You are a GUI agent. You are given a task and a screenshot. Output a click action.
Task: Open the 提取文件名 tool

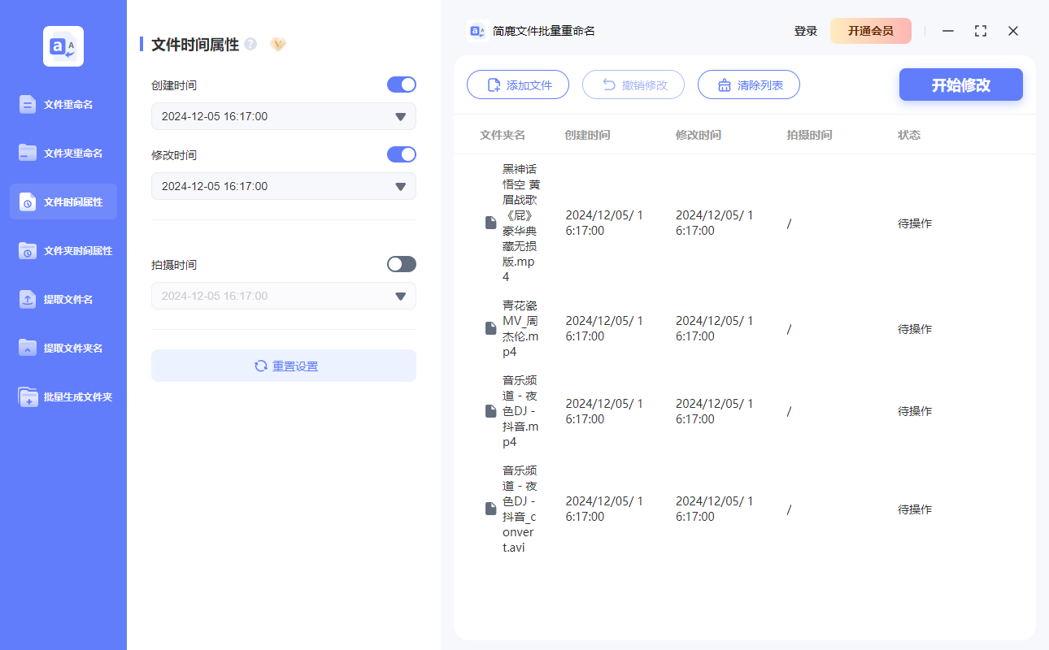coord(63,299)
